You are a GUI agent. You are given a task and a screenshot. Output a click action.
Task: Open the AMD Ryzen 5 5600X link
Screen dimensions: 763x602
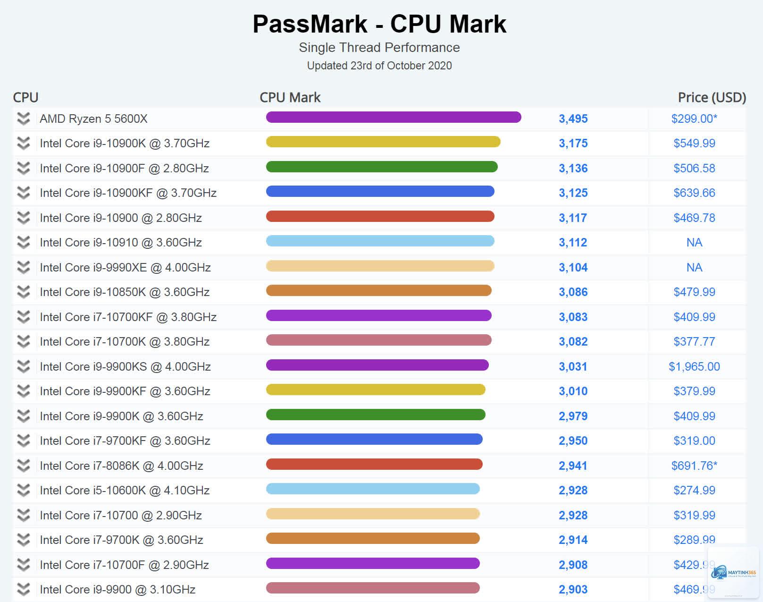click(x=93, y=119)
